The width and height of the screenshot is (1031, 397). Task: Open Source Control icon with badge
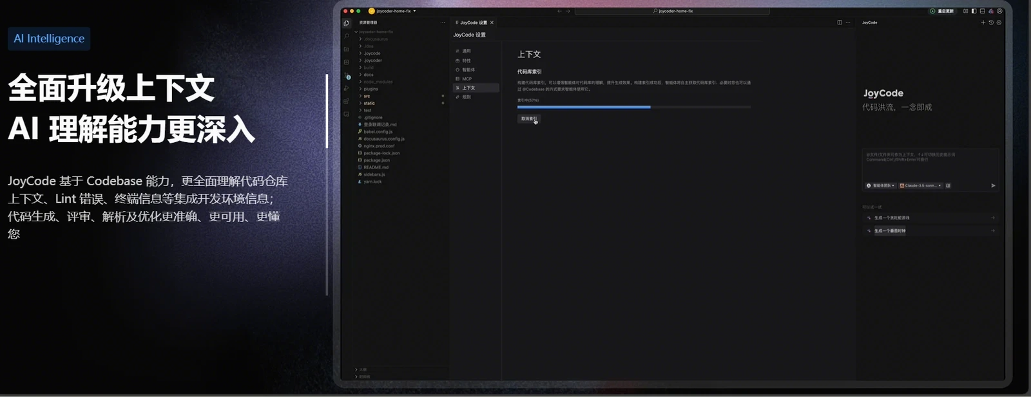click(347, 77)
